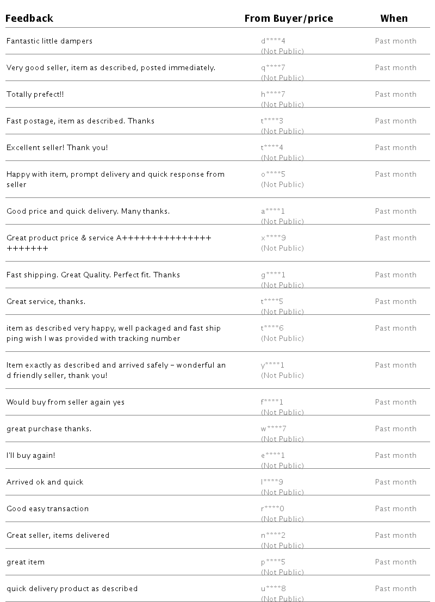Click 'Past month' beside 'great item' feedback
This screenshot has width=435, height=602.
(x=395, y=562)
